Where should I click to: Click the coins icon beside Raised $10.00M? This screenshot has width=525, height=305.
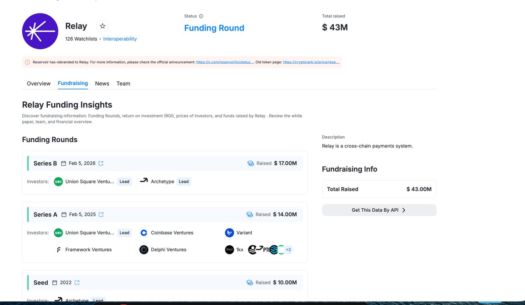pyautogui.click(x=250, y=283)
